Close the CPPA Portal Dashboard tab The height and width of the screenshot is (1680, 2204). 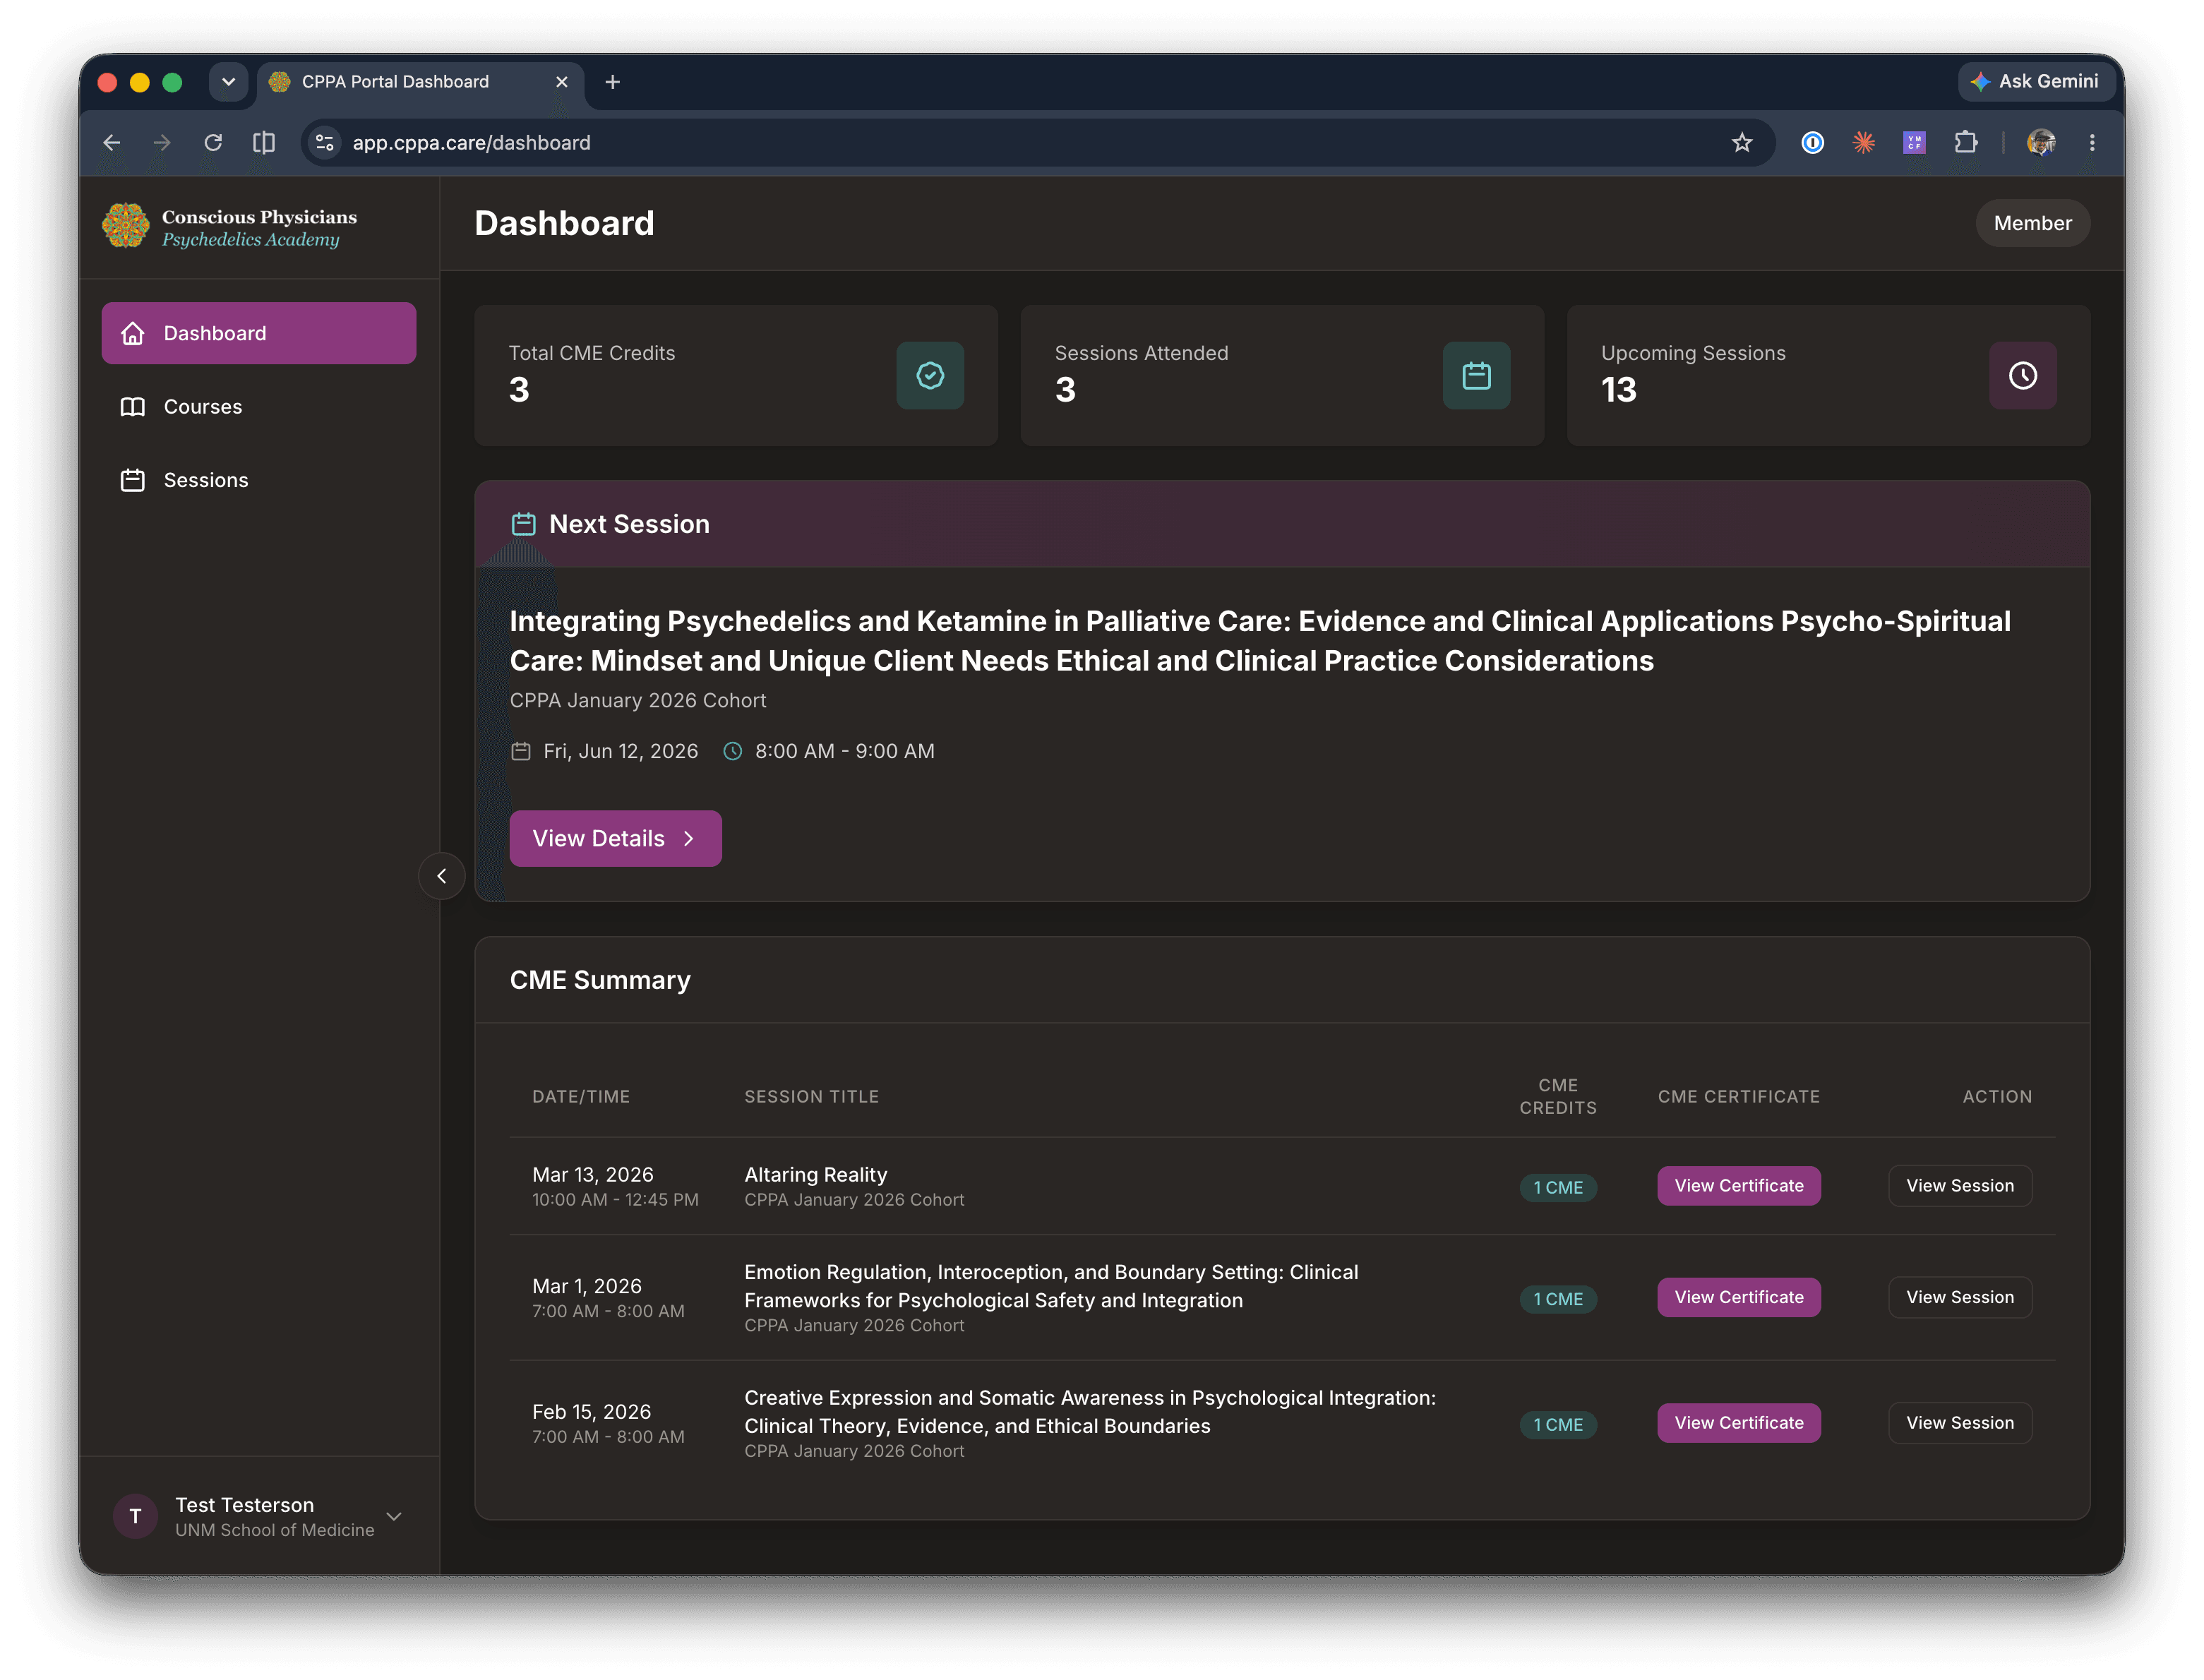coord(562,82)
